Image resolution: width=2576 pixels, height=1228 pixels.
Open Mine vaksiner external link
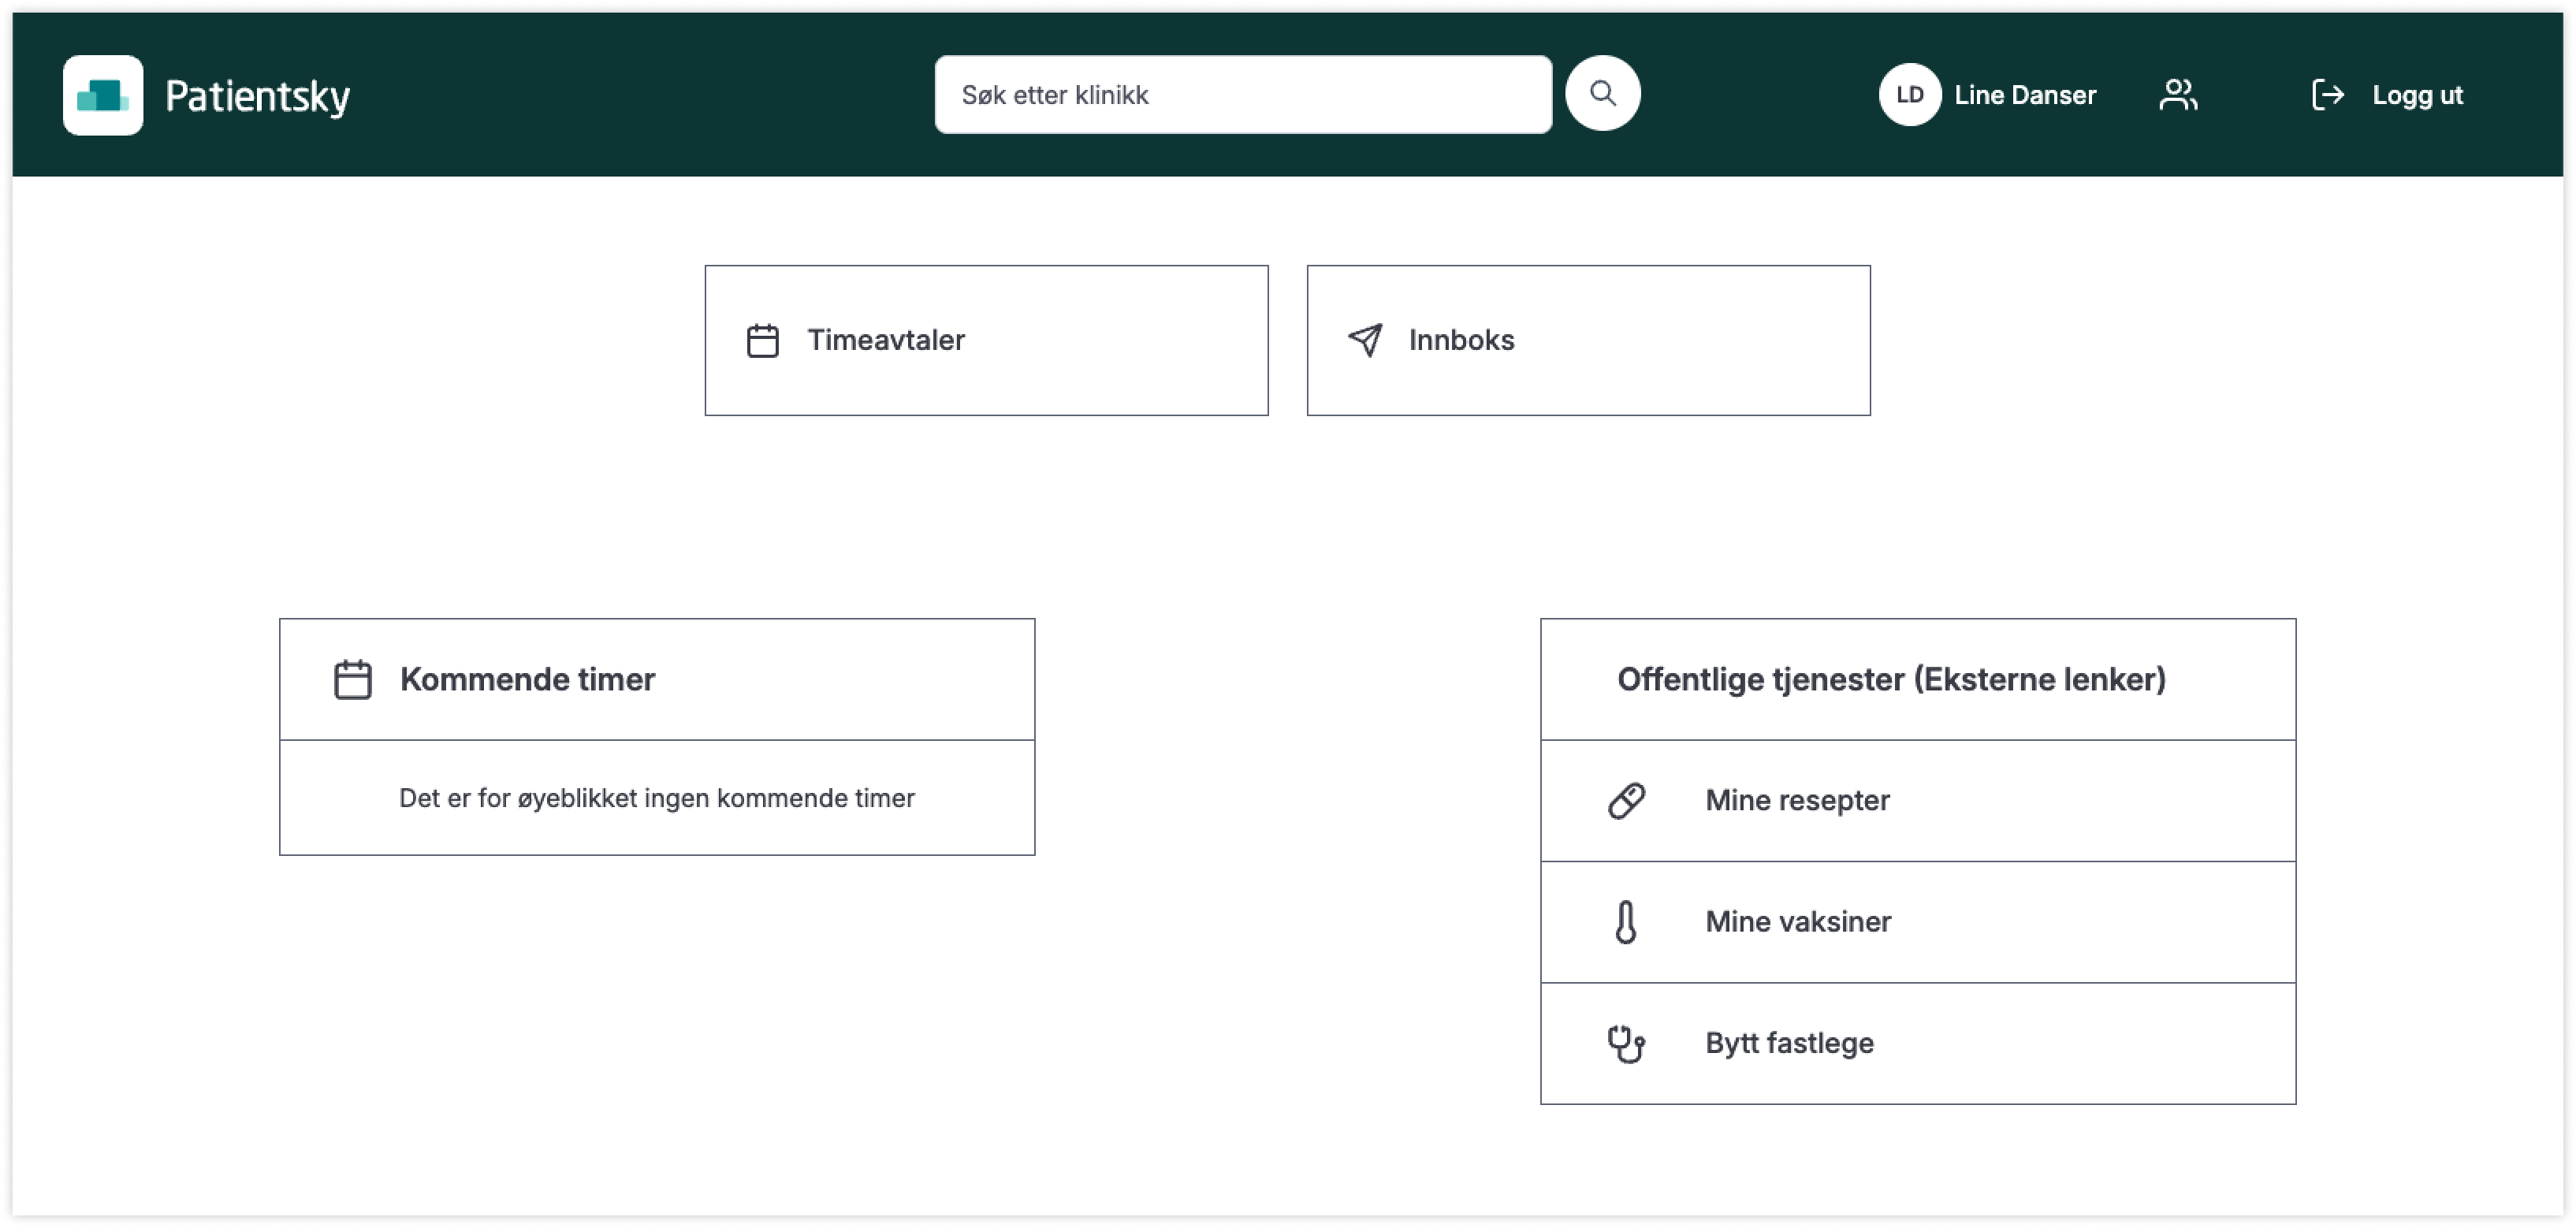click(1798, 922)
